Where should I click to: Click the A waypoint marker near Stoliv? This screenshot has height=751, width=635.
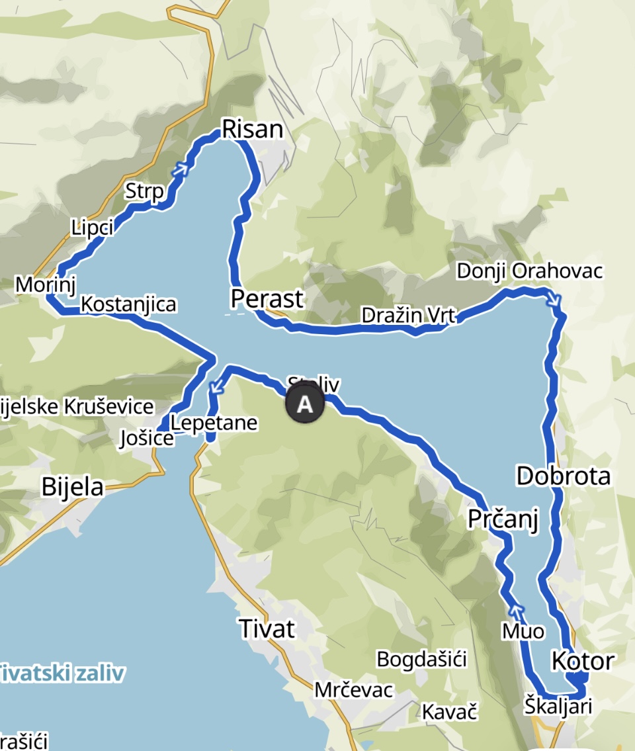[305, 404]
